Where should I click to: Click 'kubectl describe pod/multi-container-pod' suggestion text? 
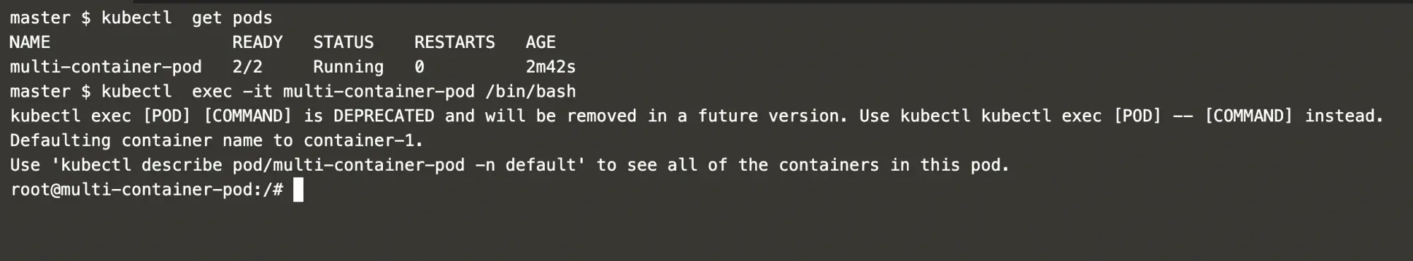[x=263, y=165]
